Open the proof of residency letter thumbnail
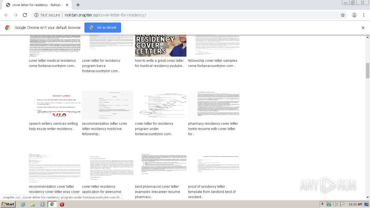 pos(214,168)
